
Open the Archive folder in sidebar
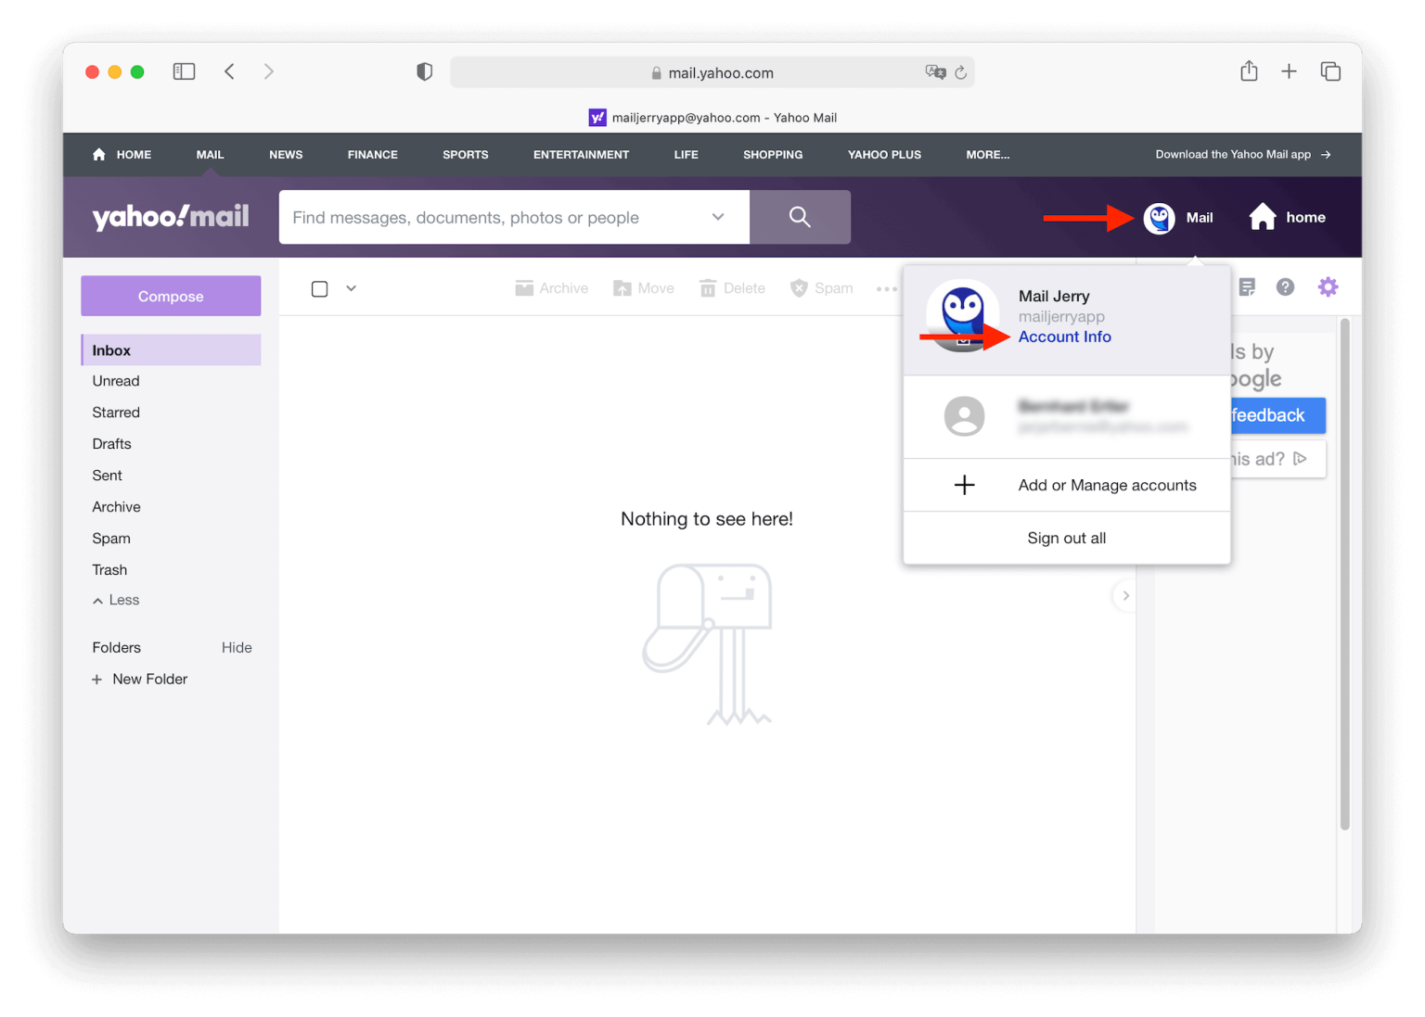click(x=116, y=507)
